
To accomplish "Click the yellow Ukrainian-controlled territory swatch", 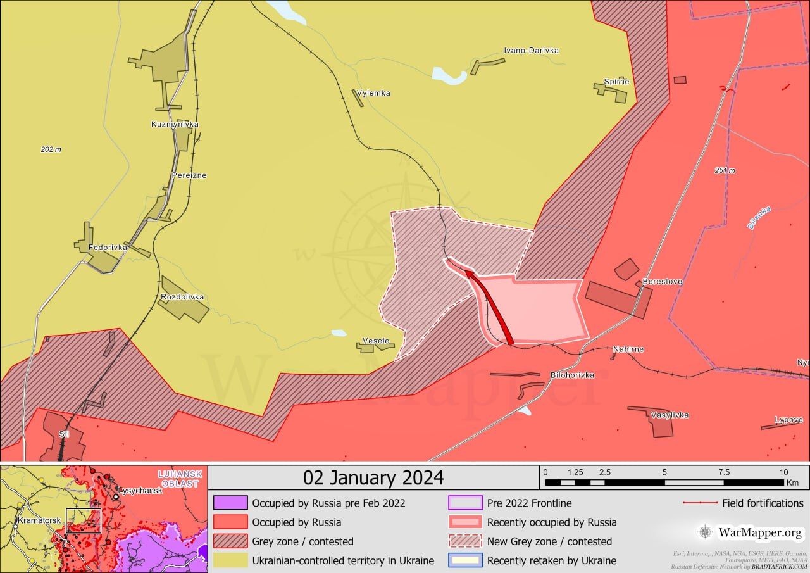I will [x=230, y=560].
